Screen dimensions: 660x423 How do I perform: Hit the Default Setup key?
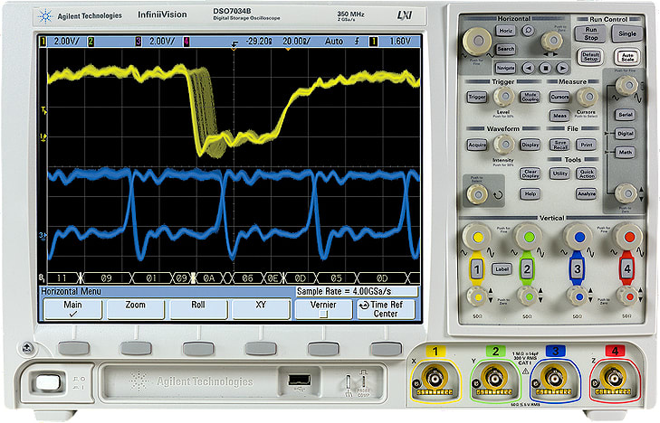pyautogui.click(x=590, y=56)
